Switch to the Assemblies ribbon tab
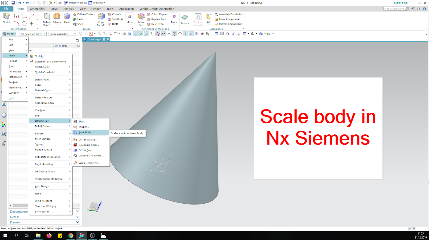The height and width of the screenshot is (240, 429). tap(37, 9)
